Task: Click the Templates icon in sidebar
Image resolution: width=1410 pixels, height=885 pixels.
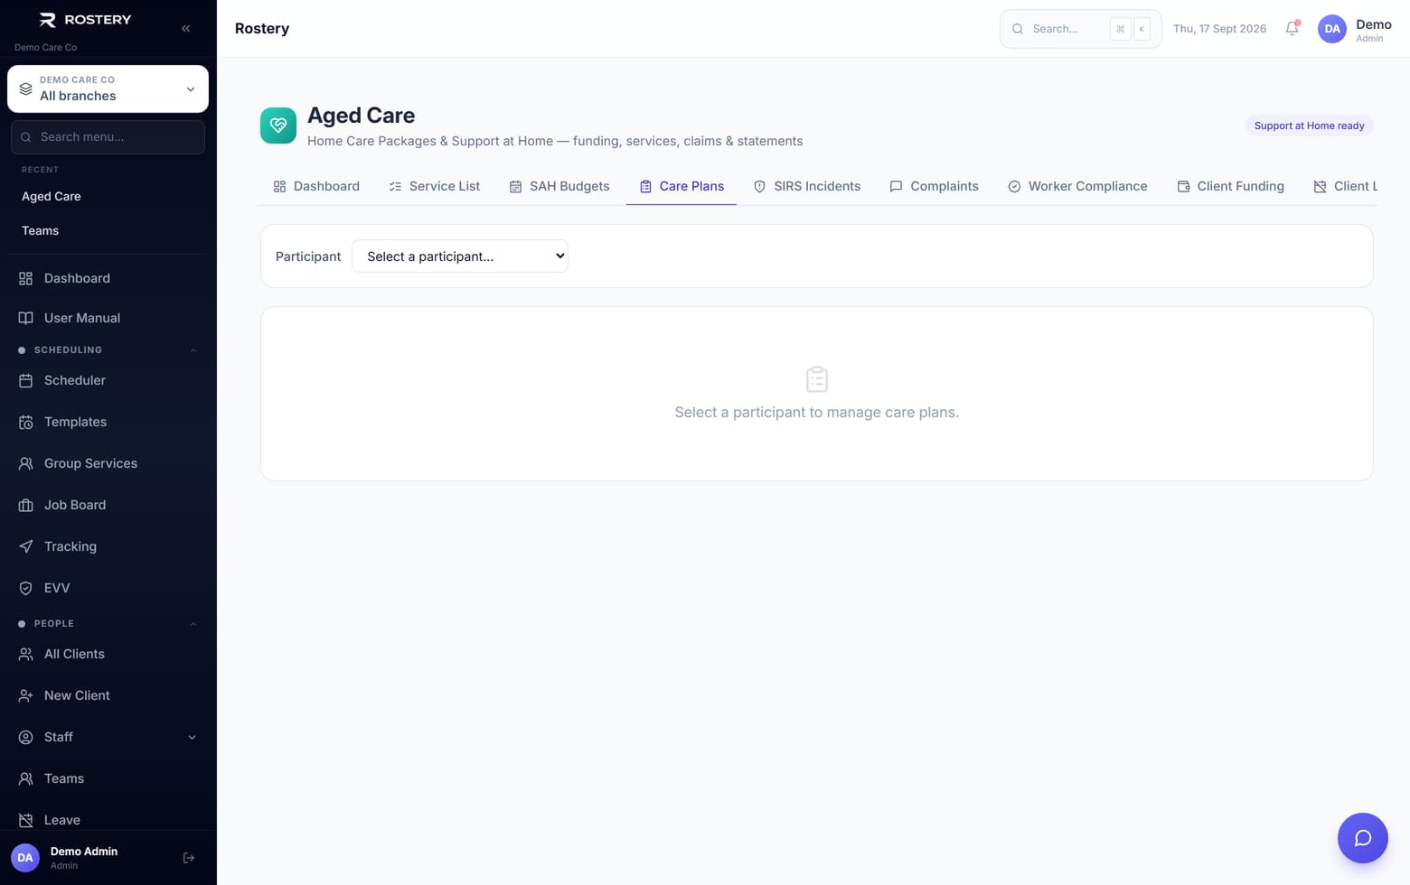Action: (x=26, y=422)
